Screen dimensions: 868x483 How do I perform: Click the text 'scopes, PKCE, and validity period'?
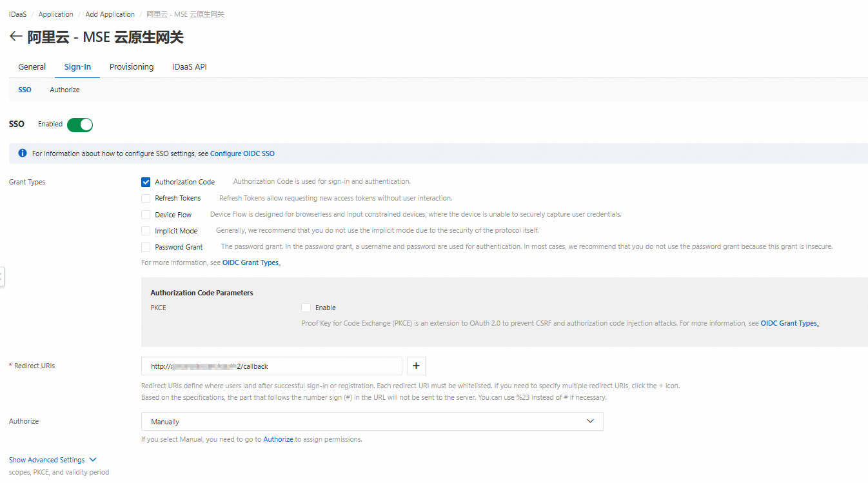tap(59, 472)
